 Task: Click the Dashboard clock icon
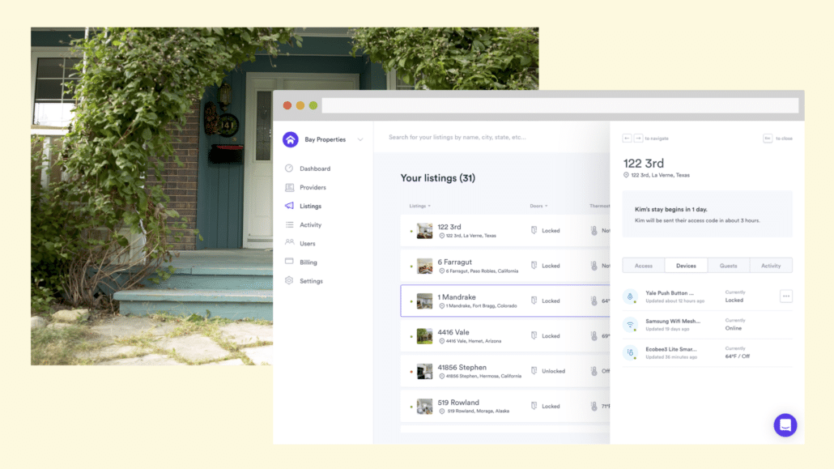[289, 168]
